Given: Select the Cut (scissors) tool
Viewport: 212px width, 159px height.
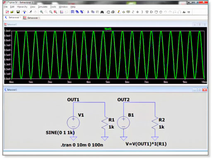Looking at the screenshot, I should (x=88, y=12).
